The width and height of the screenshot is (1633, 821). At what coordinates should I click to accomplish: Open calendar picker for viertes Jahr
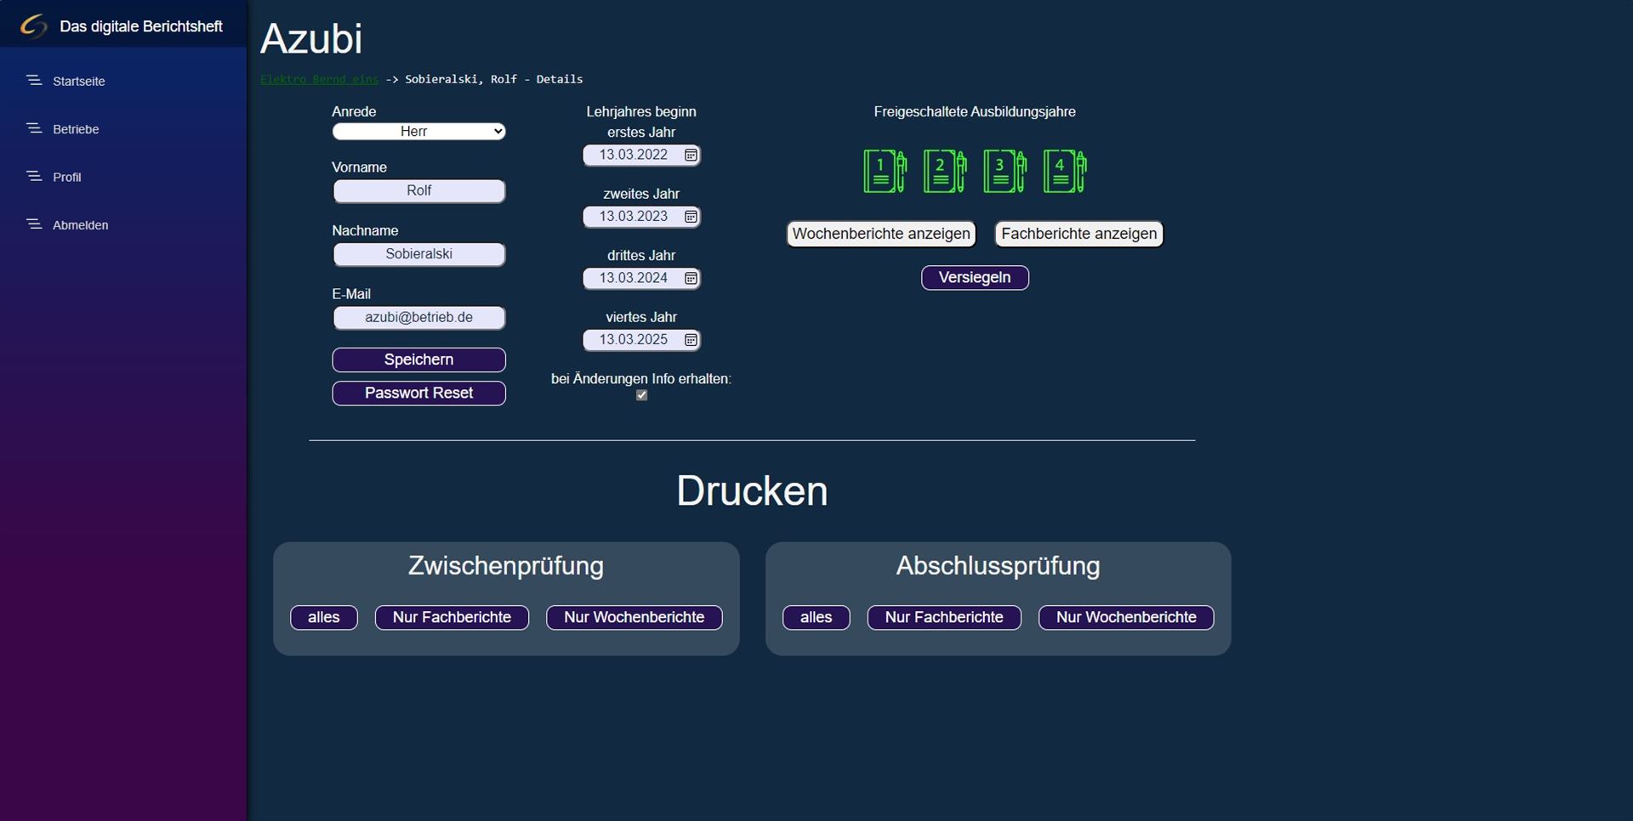pyautogui.click(x=691, y=340)
